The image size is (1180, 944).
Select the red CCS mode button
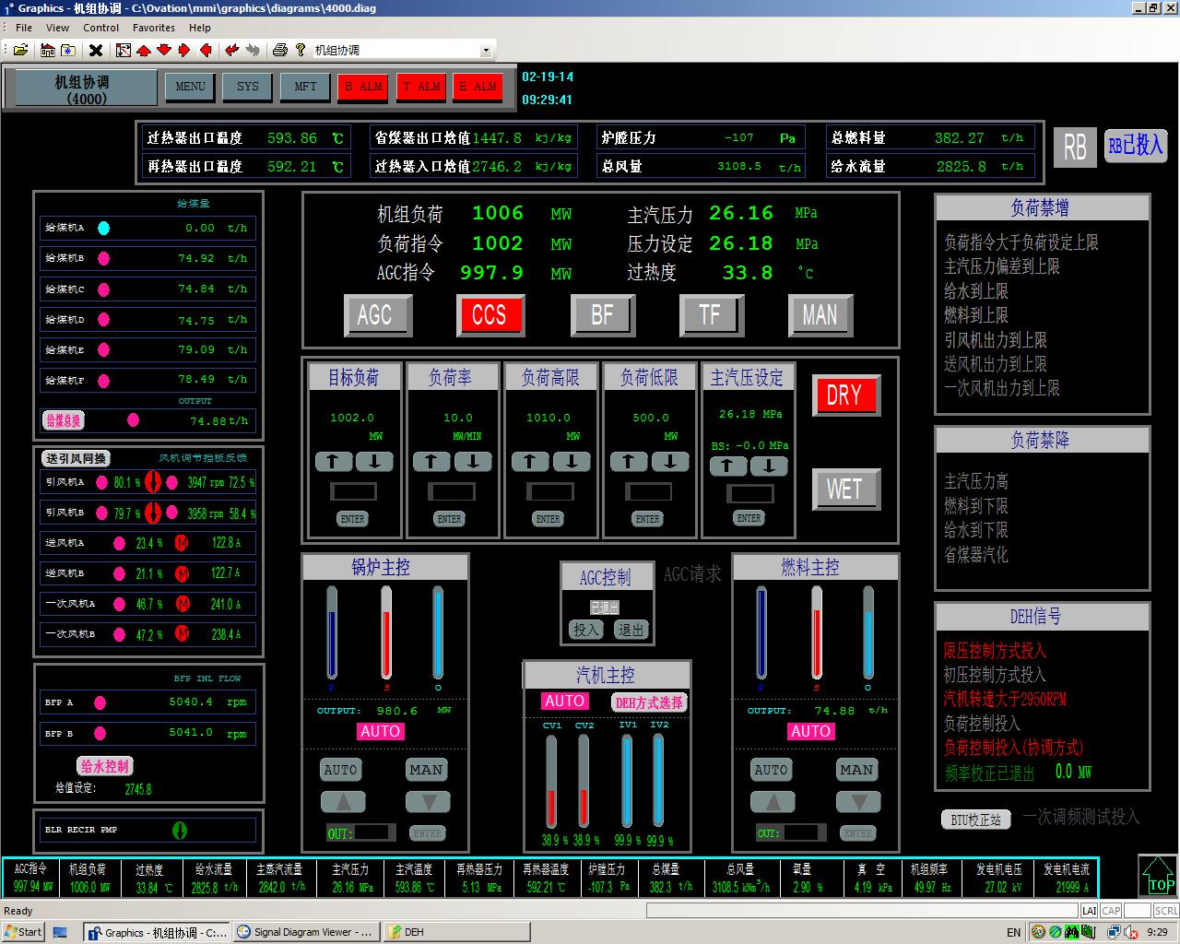[x=490, y=315]
